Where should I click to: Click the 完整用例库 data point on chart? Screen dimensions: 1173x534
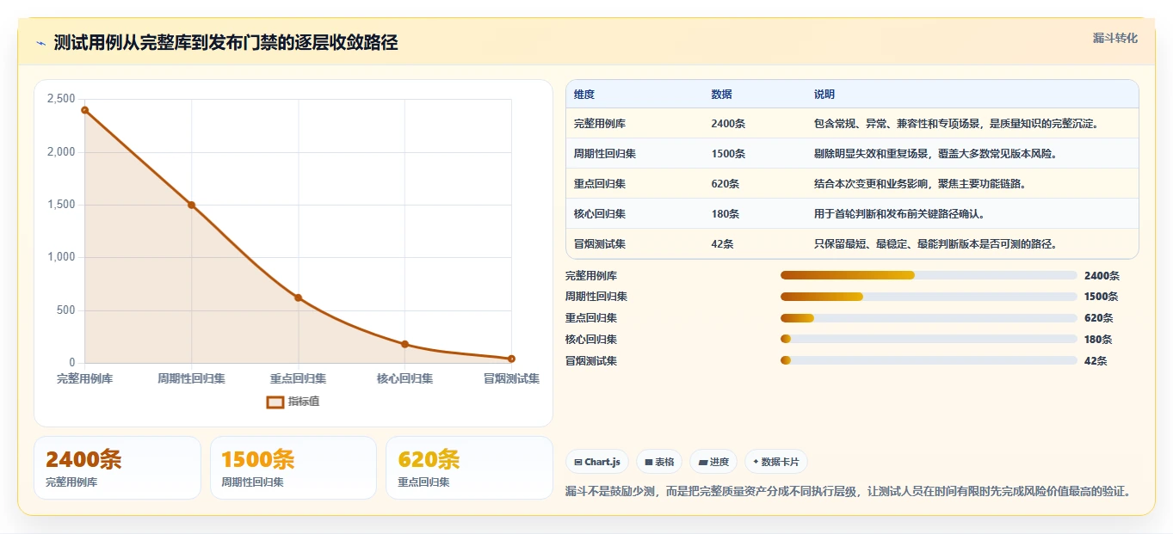[x=84, y=110]
